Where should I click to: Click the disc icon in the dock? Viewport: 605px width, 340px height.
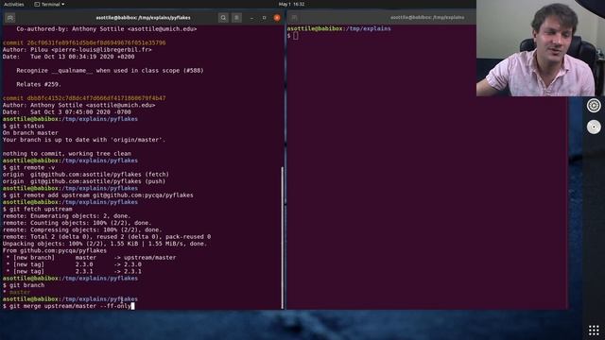point(594,127)
